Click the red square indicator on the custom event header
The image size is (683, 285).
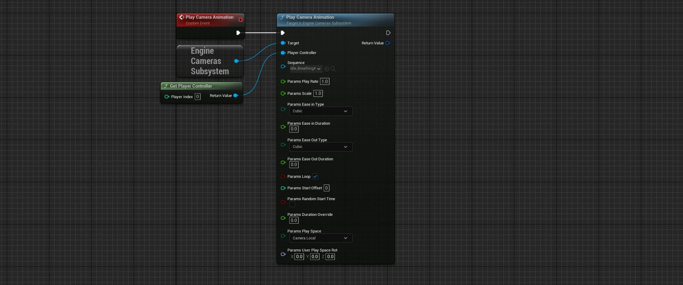coord(240,20)
